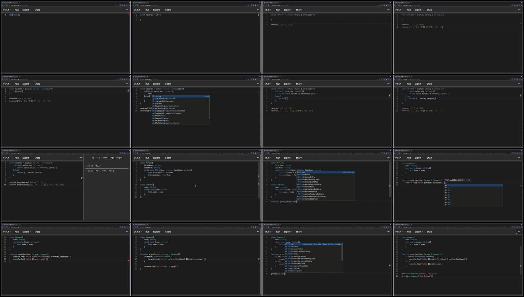The height and width of the screenshot is (297, 524).
Task: Open the Export menu in the bottom-right screenshot
Action: pyautogui.click(x=419, y=232)
